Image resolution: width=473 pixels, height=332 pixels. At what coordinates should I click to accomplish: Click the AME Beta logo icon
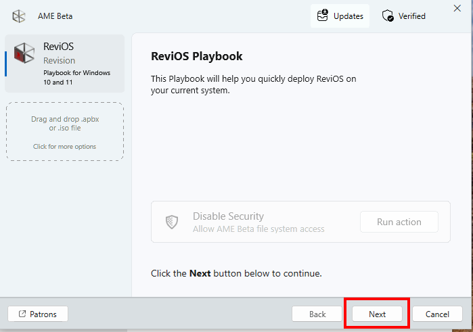[x=19, y=16]
